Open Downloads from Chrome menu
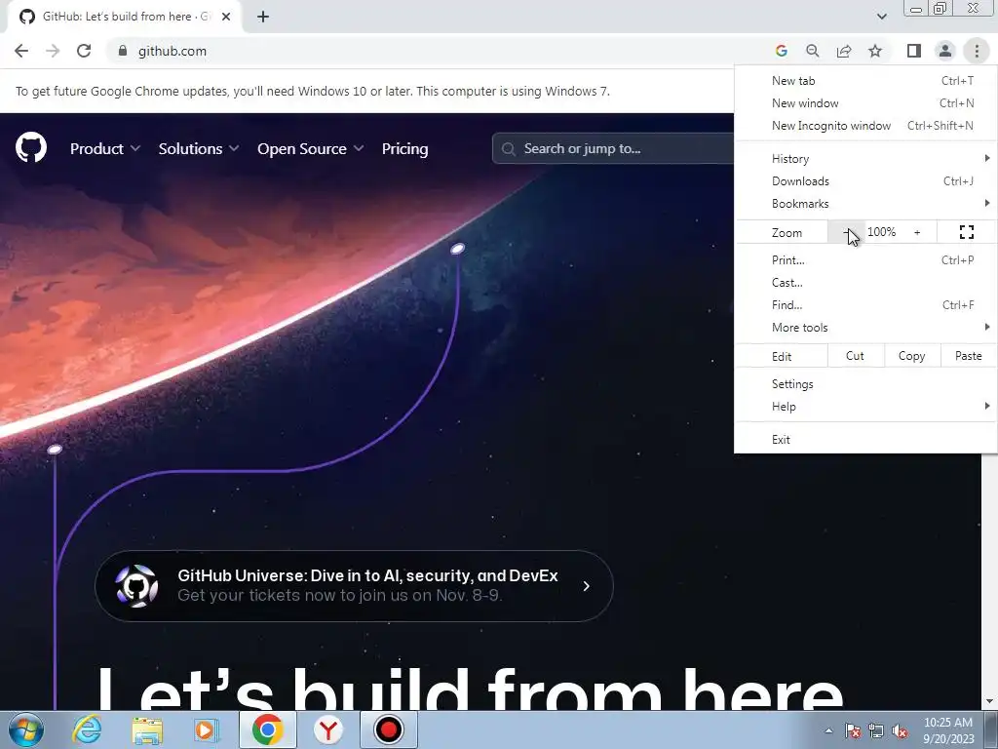This screenshot has width=998, height=749. (x=865, y=180)
